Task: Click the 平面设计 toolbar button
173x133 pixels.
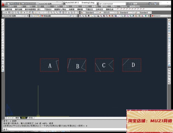Action: (48, 9)
